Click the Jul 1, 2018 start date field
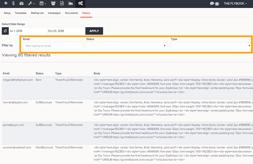Screen dimensions: 253x164 (28, 31)
